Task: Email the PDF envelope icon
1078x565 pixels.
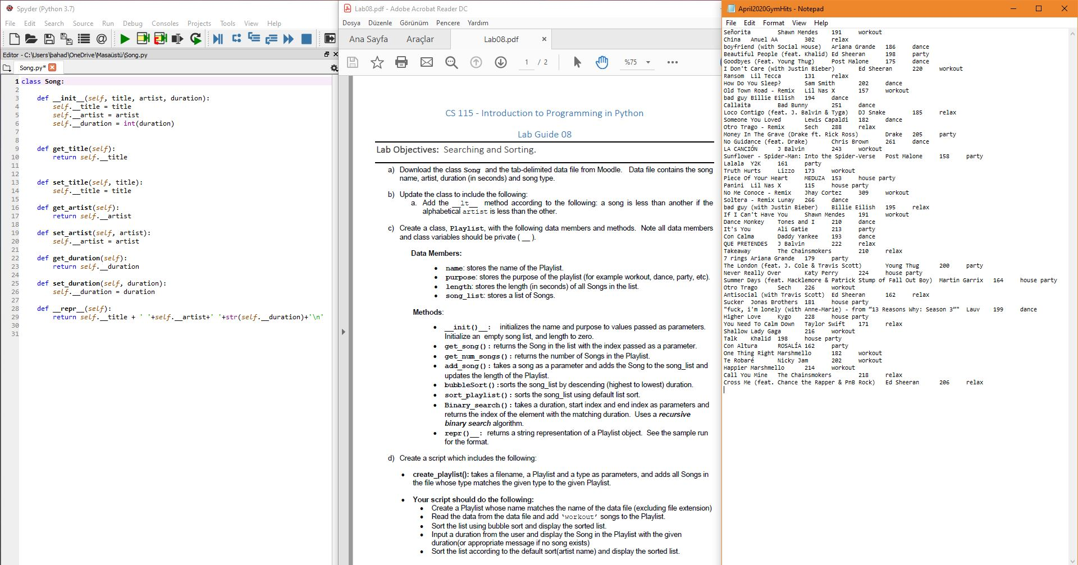Action: point(427,62)
